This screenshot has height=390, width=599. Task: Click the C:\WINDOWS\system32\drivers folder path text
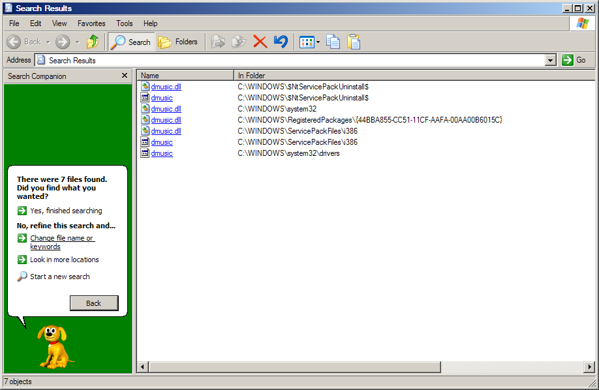[288, 153]
